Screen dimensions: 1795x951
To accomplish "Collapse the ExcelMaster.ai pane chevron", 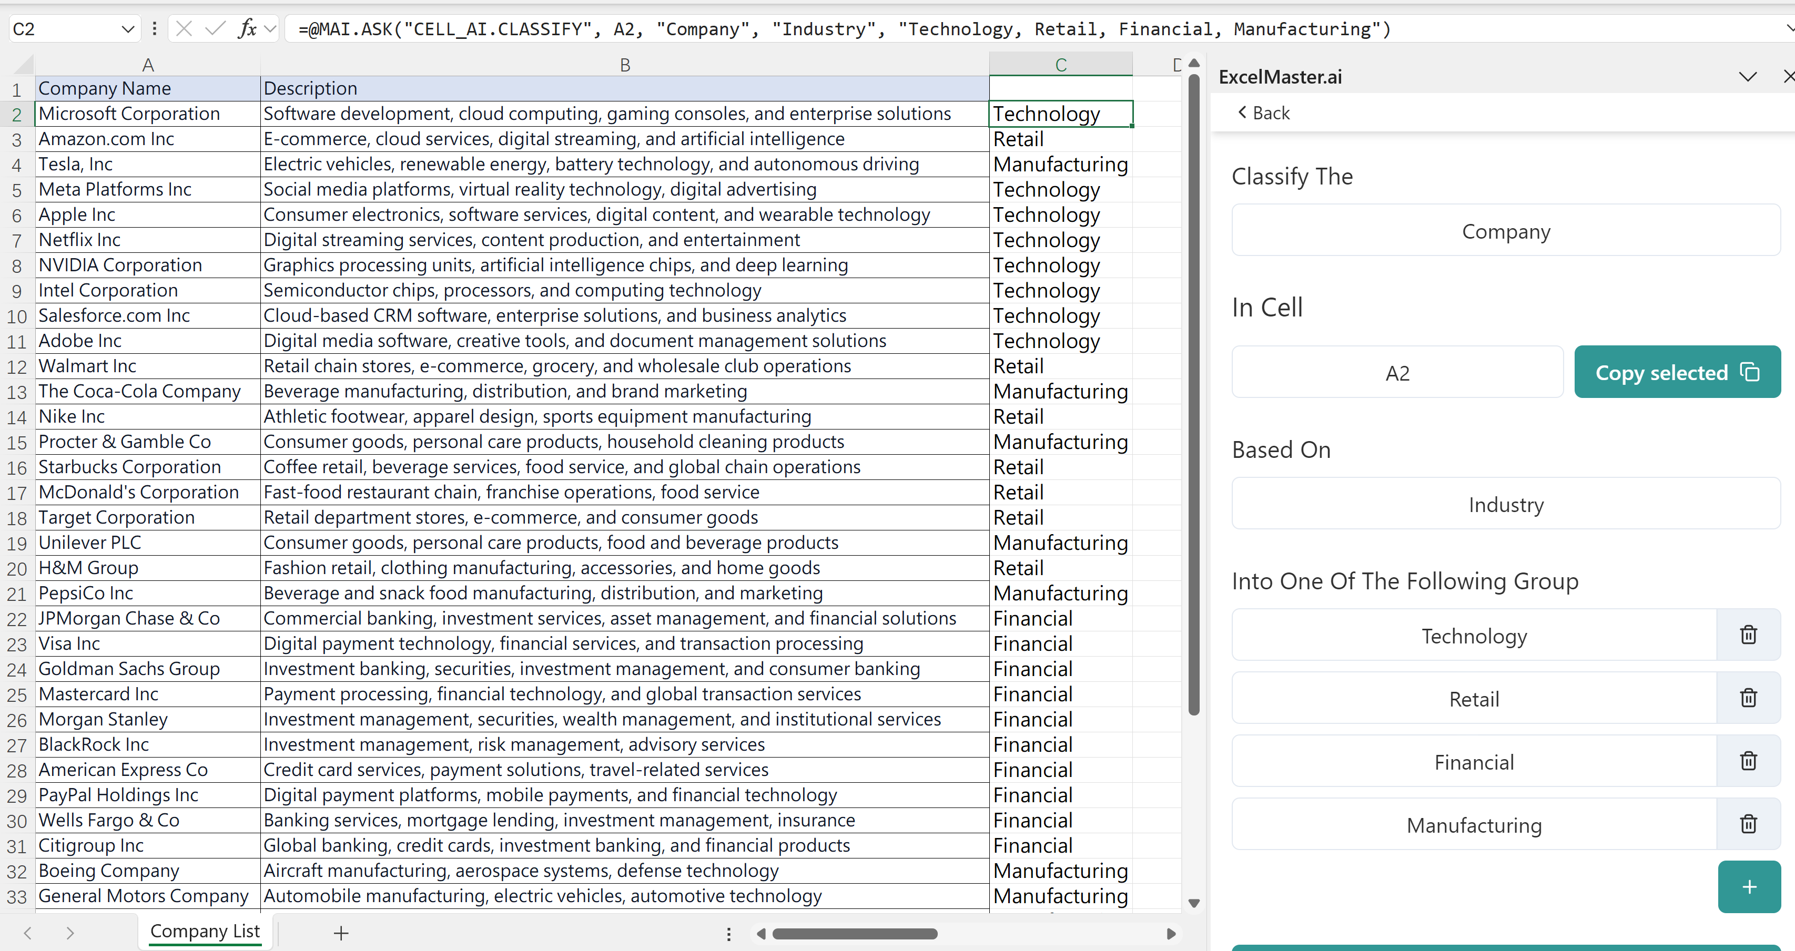I will click(x=1748, y=77).
